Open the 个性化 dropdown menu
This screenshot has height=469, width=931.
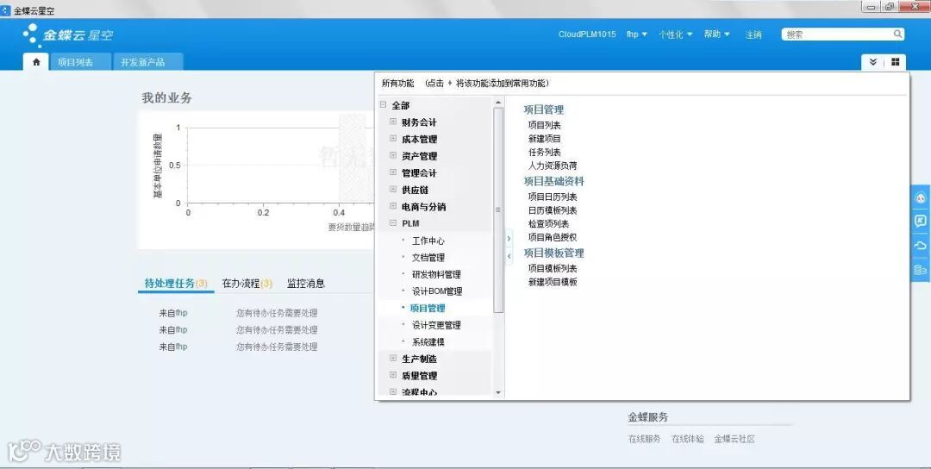point(675,34)
